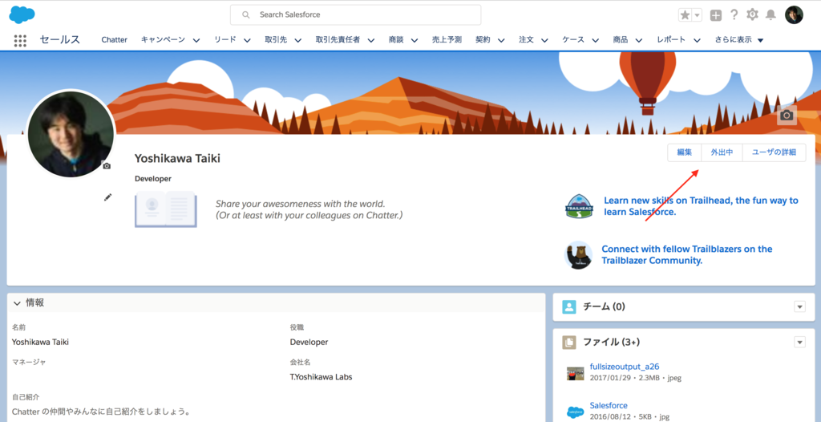Image resolution: width=821 pixels, height=422 pixels.
Task: Click the pencil edit icon
Action: (x=108, y=197)
